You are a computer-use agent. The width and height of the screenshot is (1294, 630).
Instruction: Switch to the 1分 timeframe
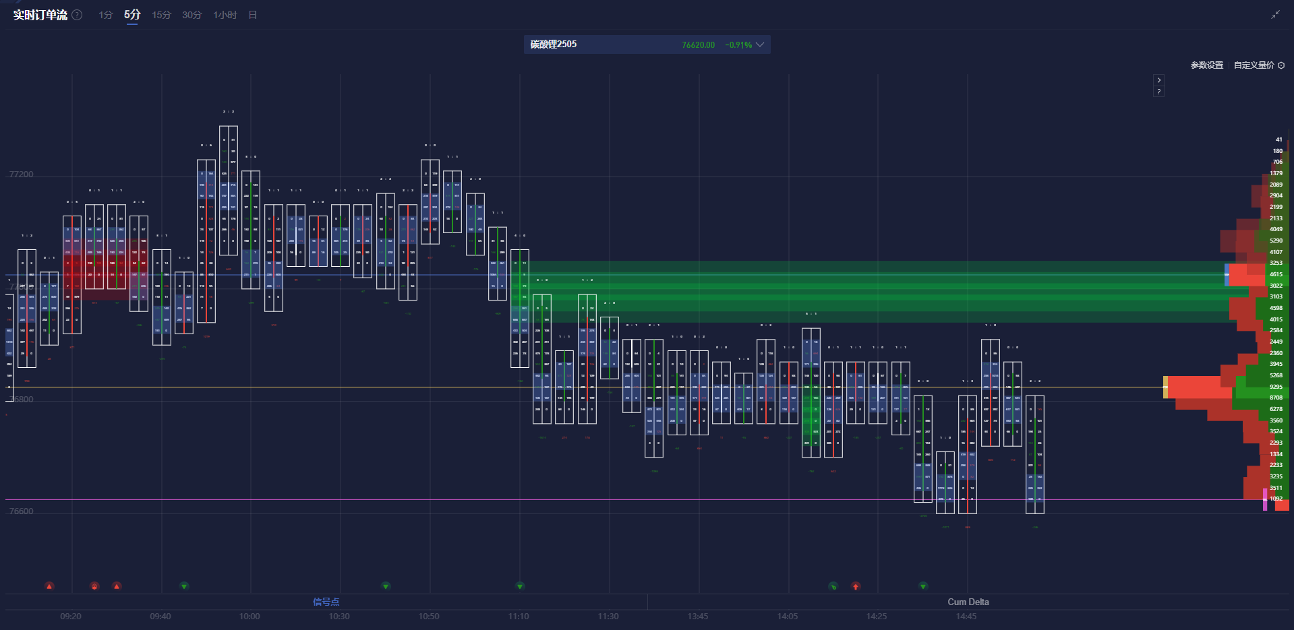click(x=105, y=15)
